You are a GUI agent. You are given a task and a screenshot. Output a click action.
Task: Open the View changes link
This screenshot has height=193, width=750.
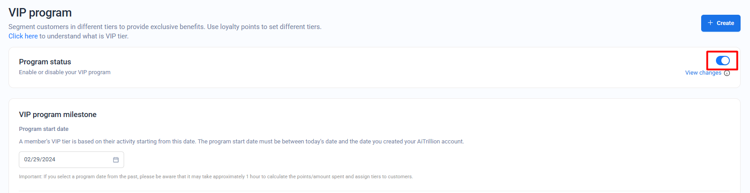703,73
